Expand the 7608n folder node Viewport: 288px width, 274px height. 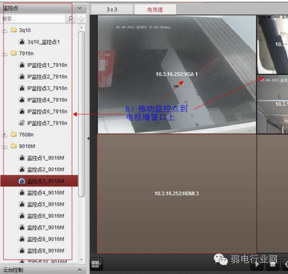pyautogui.click(x=5, y=135)
